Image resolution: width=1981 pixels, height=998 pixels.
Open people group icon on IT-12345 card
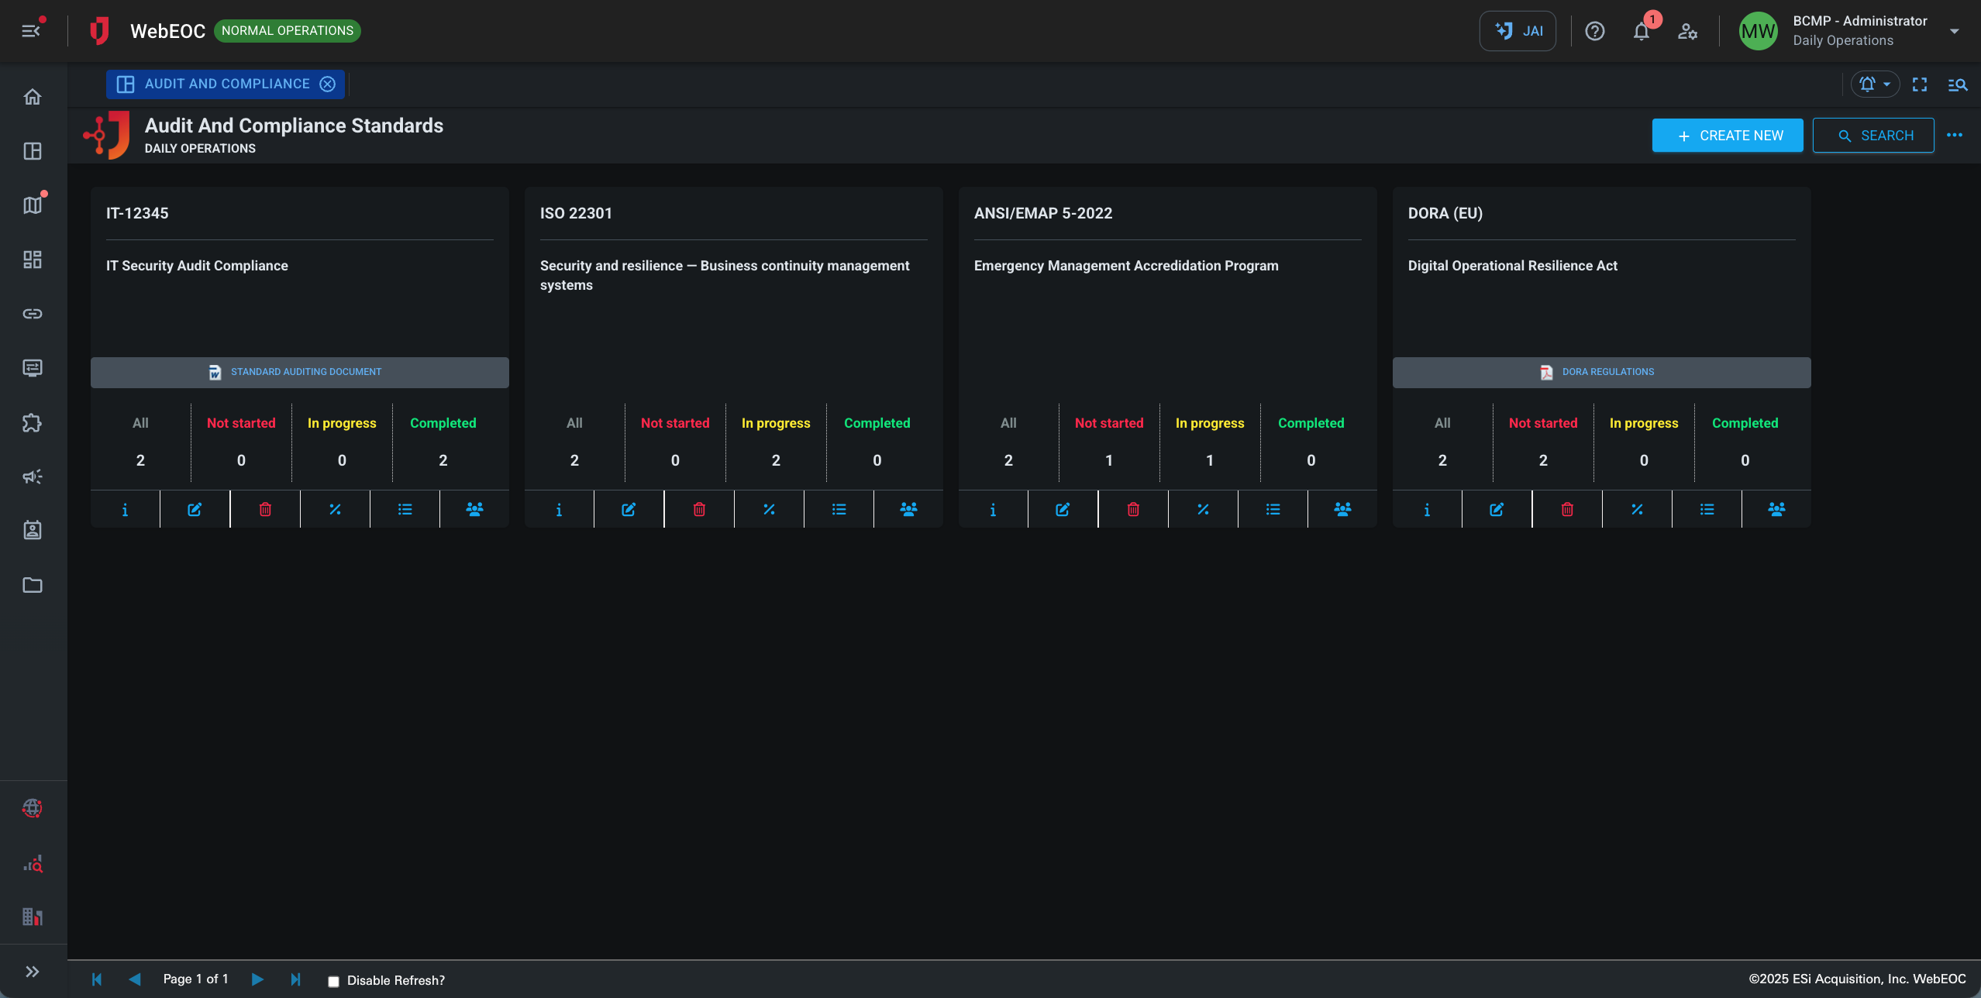(474, 509)
